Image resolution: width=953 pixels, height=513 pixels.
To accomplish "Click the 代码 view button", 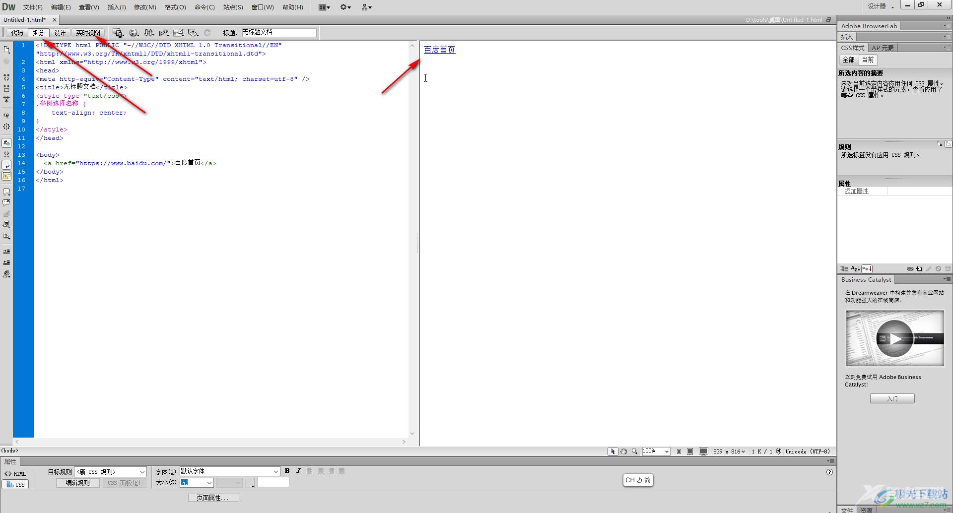I will 17,33.
